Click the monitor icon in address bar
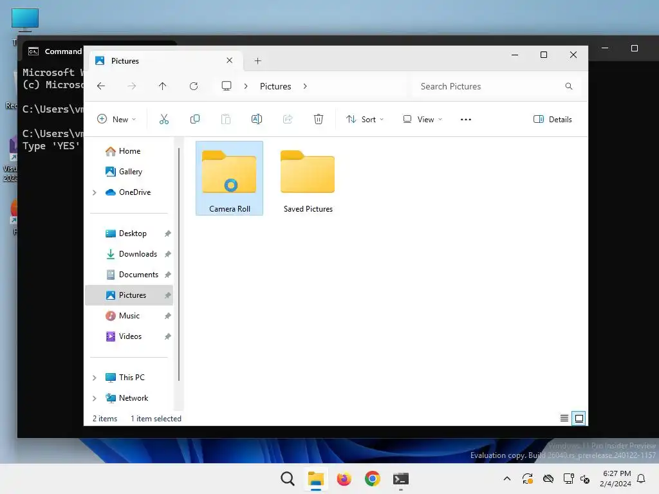The image size is (659, 494). [x=227, y=86]
